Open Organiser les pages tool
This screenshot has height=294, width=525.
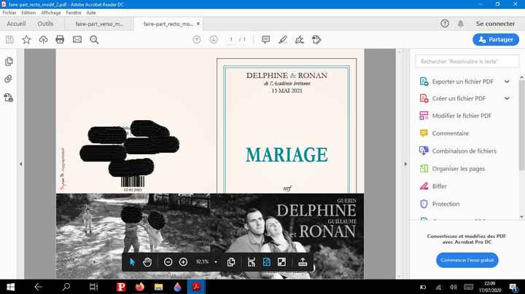[459, 169]
